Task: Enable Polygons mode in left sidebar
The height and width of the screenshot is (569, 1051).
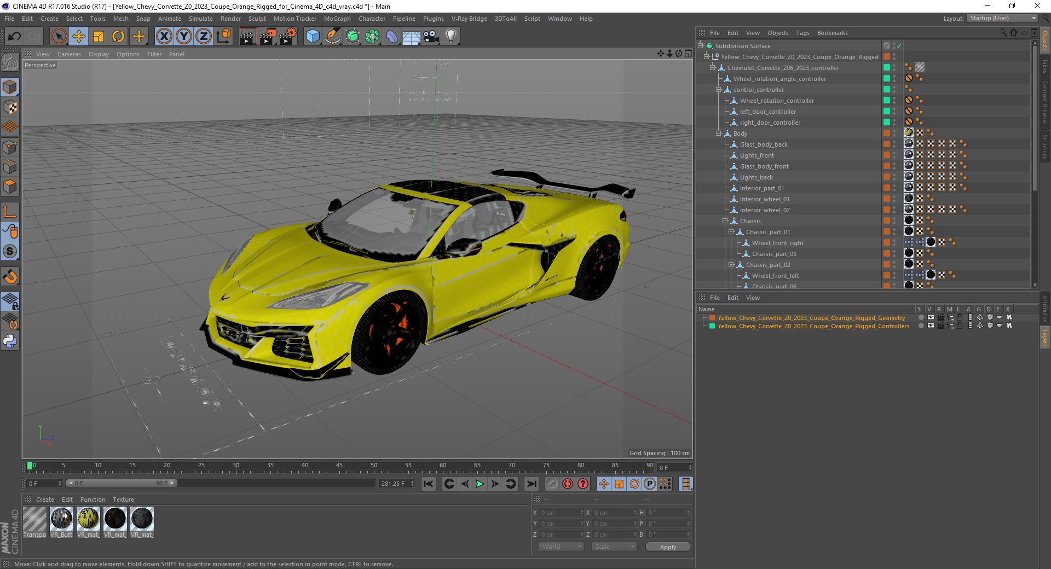Action: 10,186
